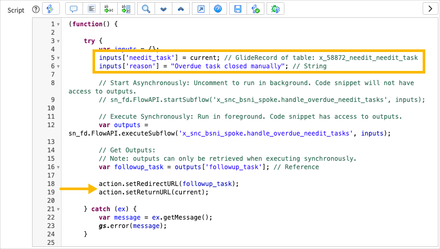Viewport: 440px width, 249px height.
Task: Click the 'Script' field label
Action: pos(16,10)
